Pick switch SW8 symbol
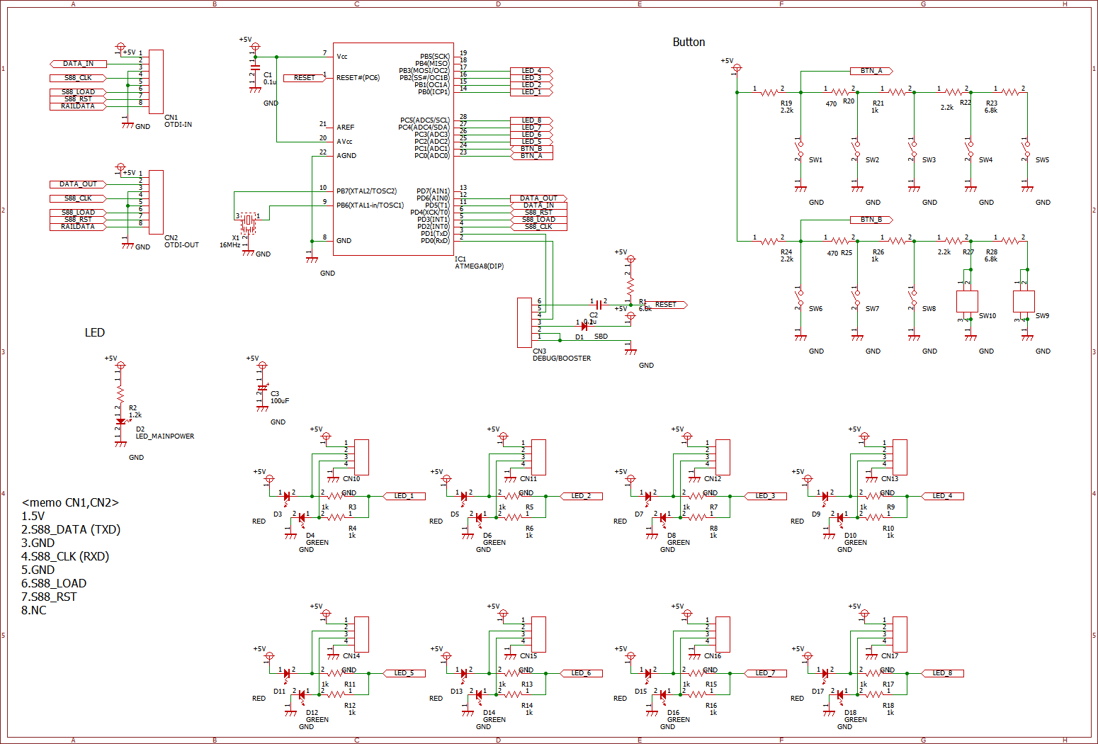 click(x=914, y=298)
